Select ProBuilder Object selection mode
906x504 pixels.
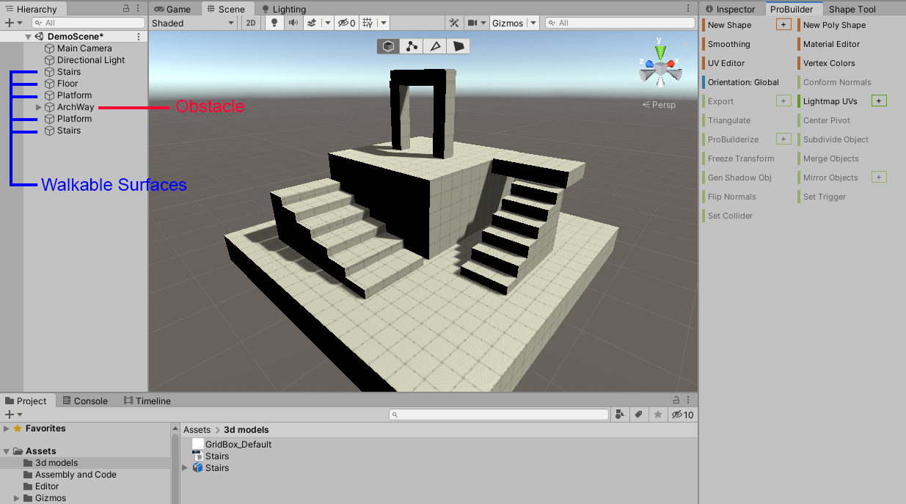click(x=389, y=46)
